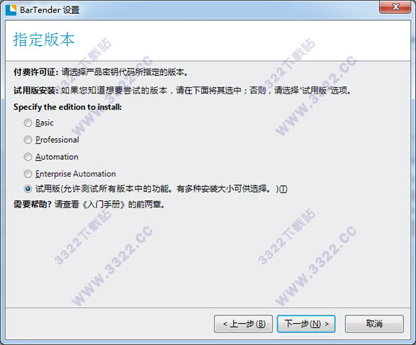Cancel setup with the 取消 button
Screen dimensions: 416x345
click(x=374, y=324)
